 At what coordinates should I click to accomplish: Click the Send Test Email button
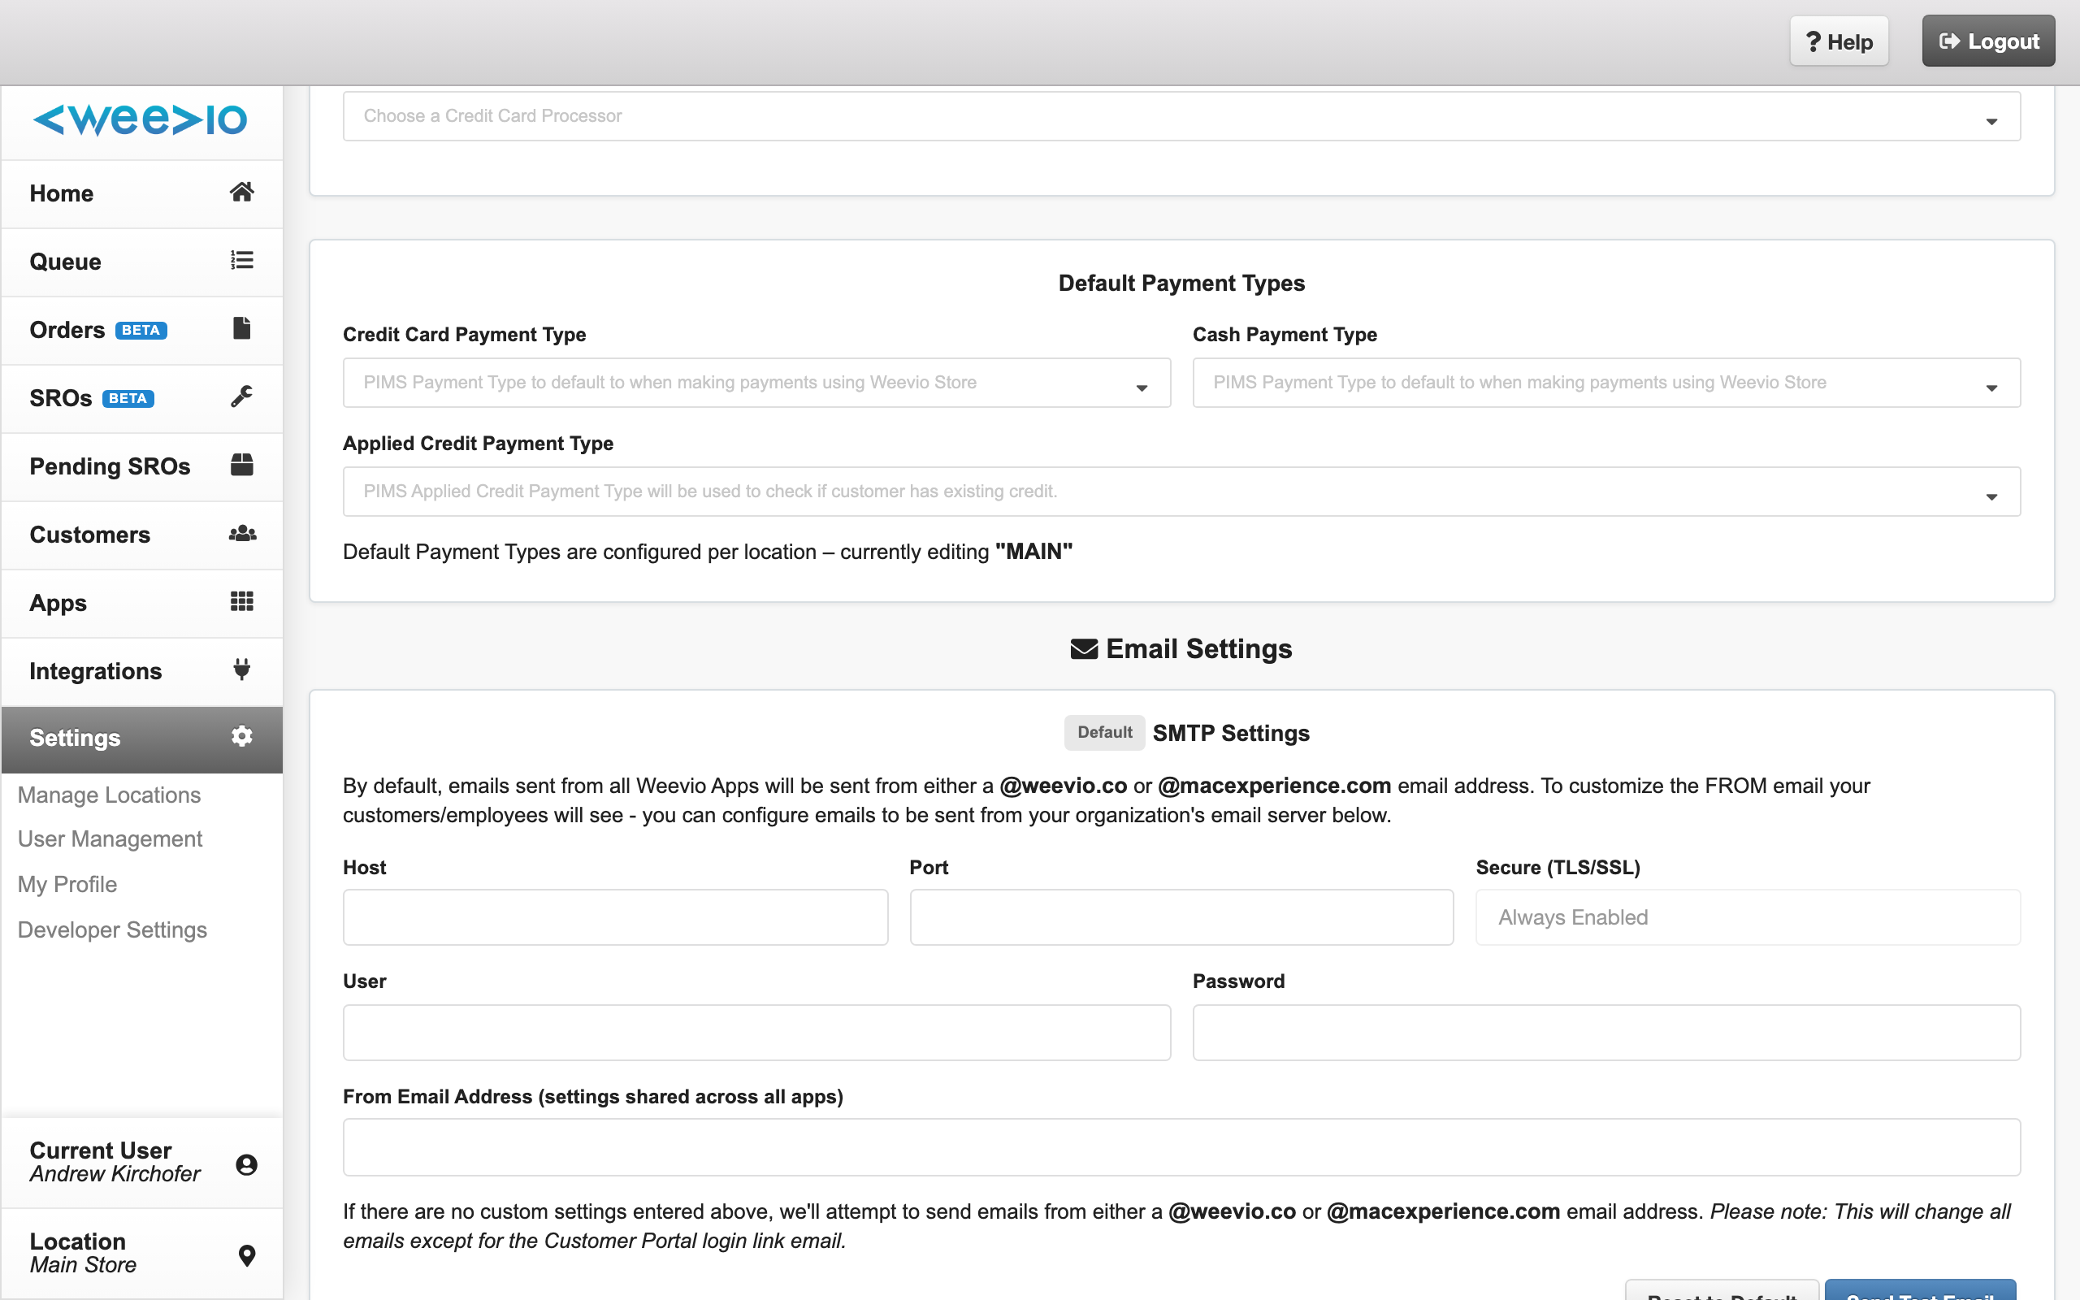coord(1919,1291)
